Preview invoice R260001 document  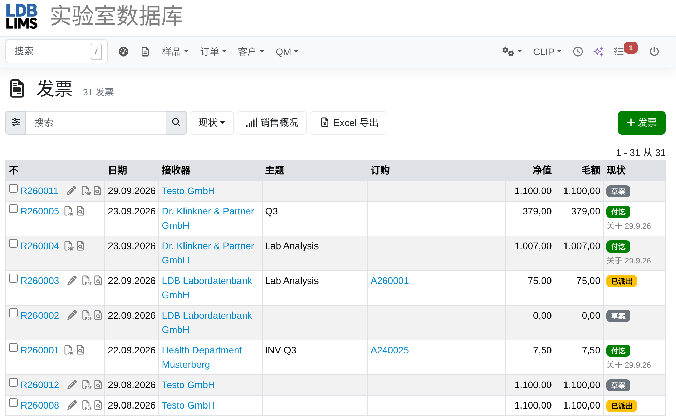(x=80, y=350)
